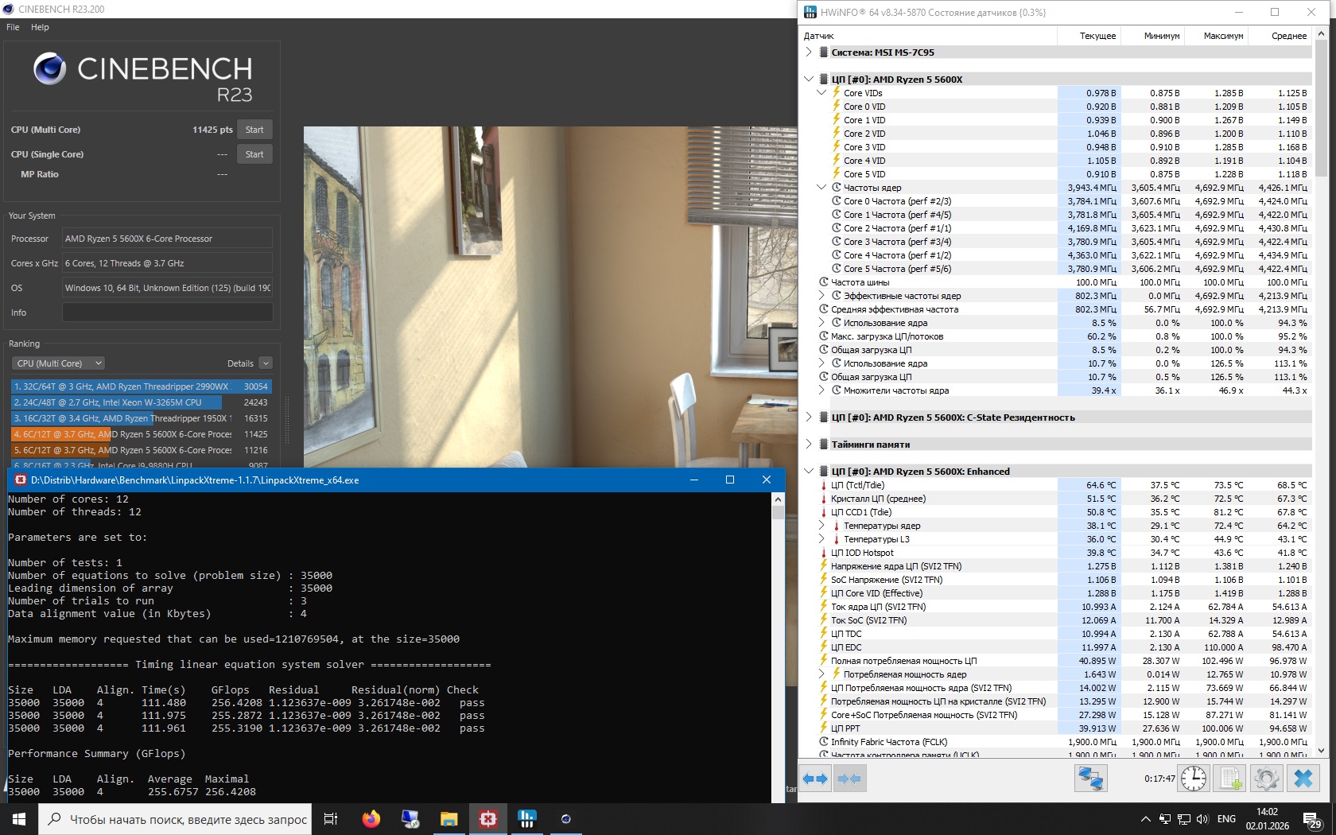1336x835 pixels.
Task: Click the Windows search box on taskbar
Action: pos(175,819)
